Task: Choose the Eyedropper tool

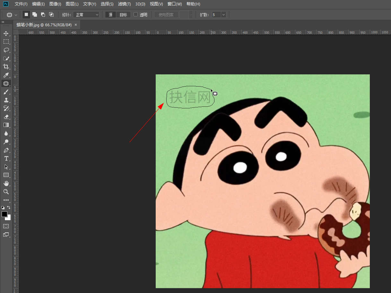Action: tap(6, 75)
